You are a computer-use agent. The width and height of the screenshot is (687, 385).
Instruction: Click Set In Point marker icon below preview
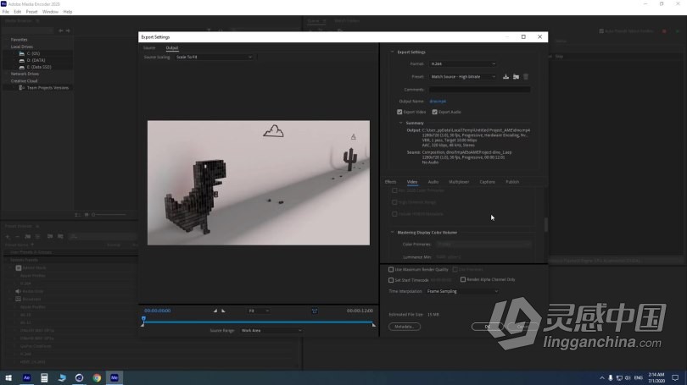[x=215, y=311]
